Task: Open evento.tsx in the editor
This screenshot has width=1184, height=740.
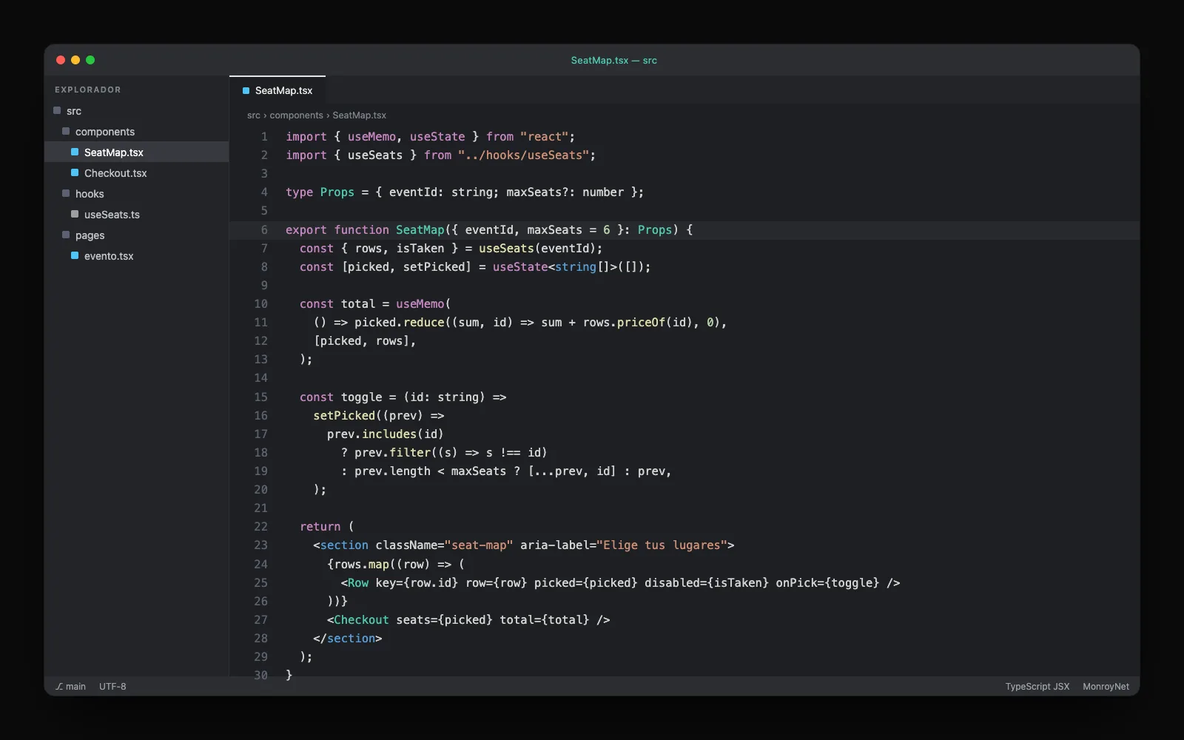Action: [137, 256]
